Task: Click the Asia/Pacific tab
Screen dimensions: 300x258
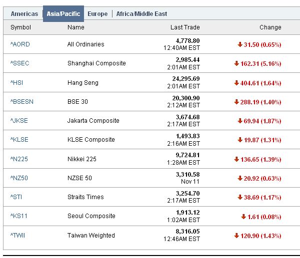Action: tap(63, 14)
